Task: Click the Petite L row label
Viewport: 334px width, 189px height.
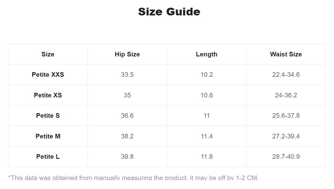Action: pos(48,157)
